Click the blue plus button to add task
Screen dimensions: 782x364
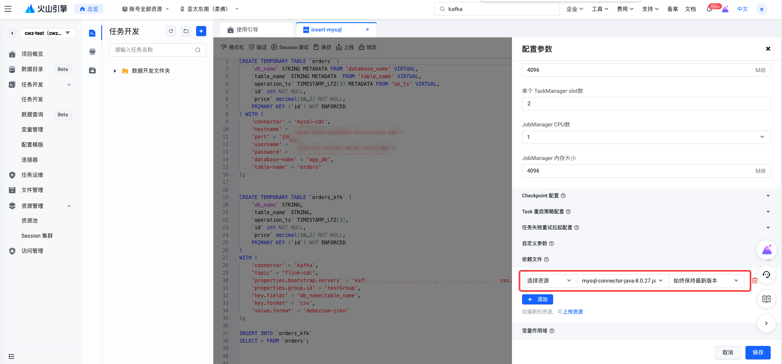(201, 31)
